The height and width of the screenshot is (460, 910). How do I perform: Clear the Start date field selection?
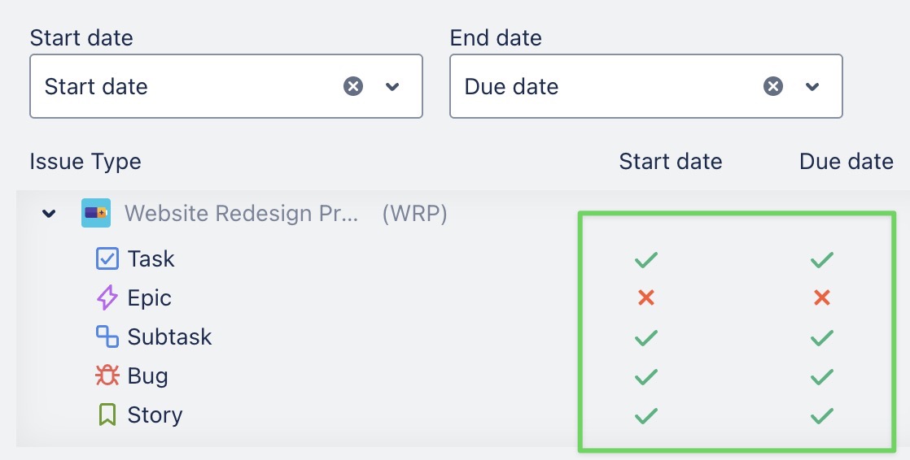coord(353,86)
